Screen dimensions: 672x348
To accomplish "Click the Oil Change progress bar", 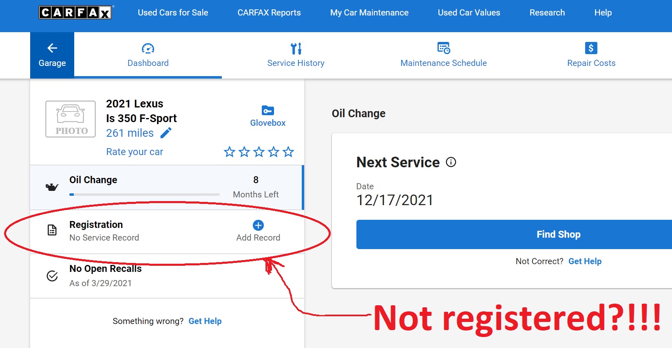I will pyautogui.click(x=144, y=195).
